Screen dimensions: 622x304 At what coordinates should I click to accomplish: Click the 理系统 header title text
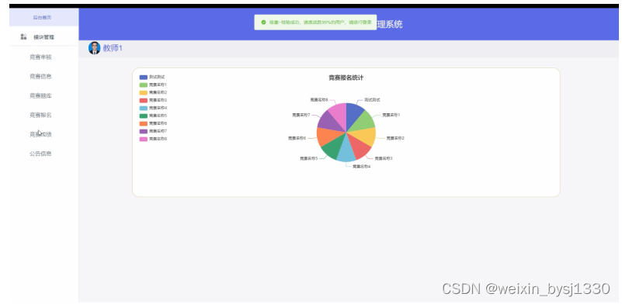(390, 24)
